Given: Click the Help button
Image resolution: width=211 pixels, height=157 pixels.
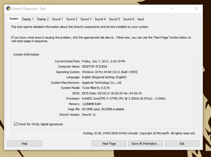Looking at the screenshot, I should [25, 144].
